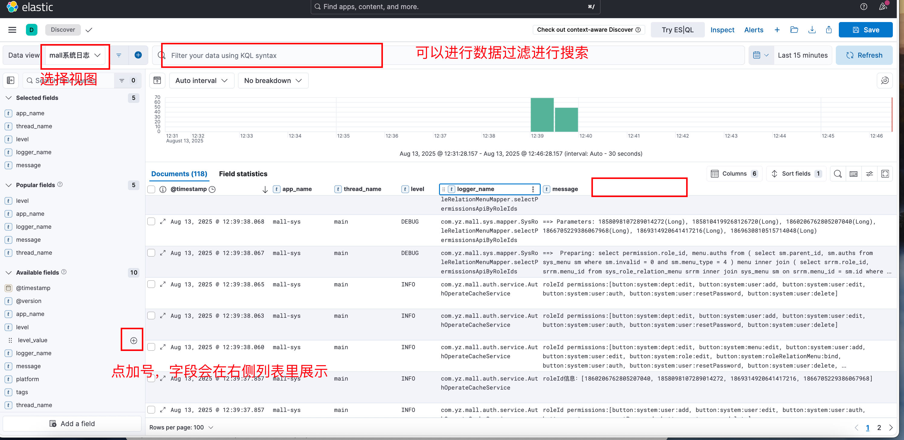Open Rows per page dropdown
The width and height of the screenshot is (904, 440).
pos(181,427)
